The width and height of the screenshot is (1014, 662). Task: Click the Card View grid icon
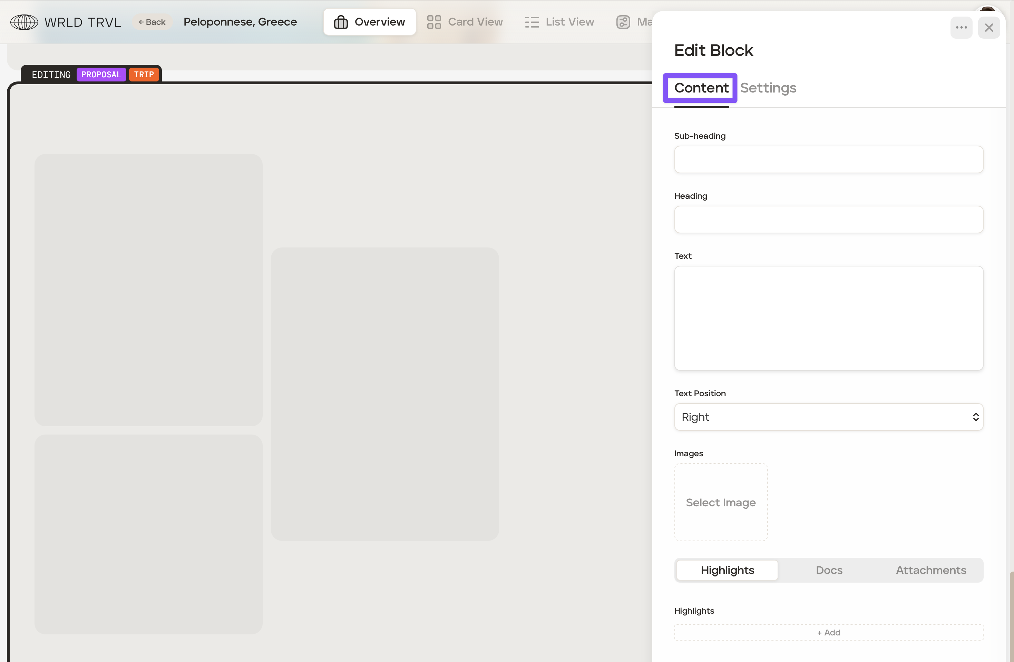434,22
